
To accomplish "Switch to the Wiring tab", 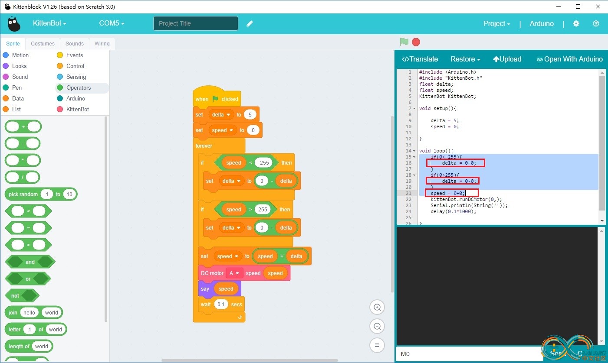I will click(102, 43).
